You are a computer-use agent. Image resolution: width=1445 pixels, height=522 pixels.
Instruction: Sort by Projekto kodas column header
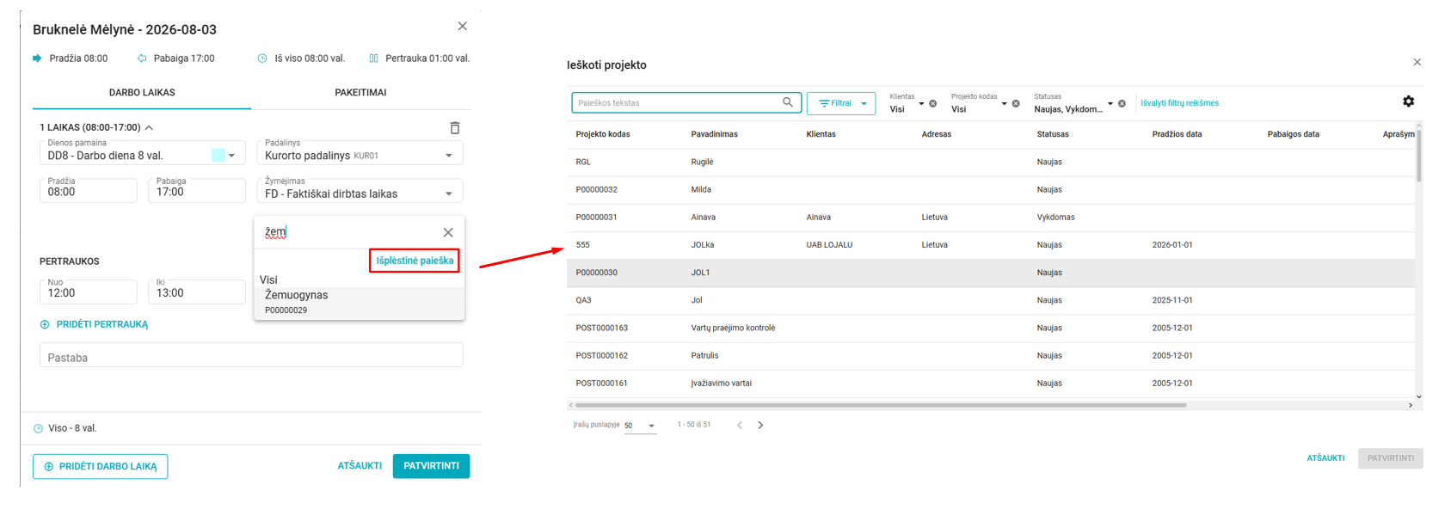(602, 134)
